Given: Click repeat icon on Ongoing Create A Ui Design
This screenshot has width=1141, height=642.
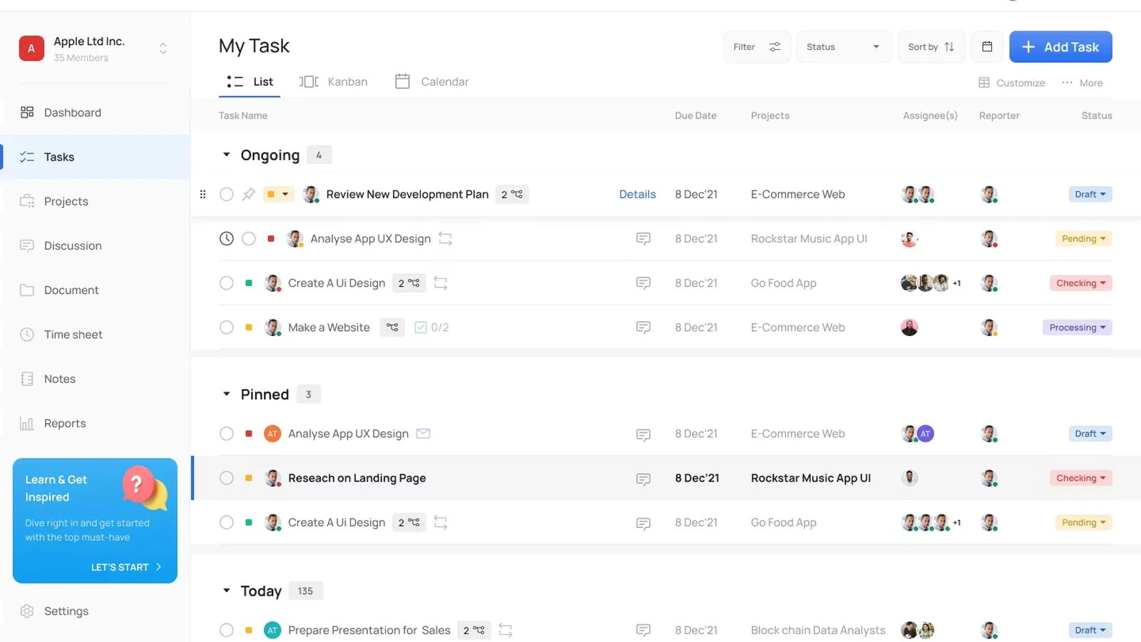Looking at the screenshot, I should (441, 283).
